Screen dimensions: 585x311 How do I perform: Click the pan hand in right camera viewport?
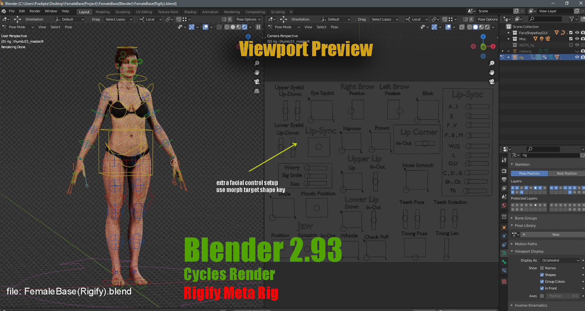pos(492,73)
